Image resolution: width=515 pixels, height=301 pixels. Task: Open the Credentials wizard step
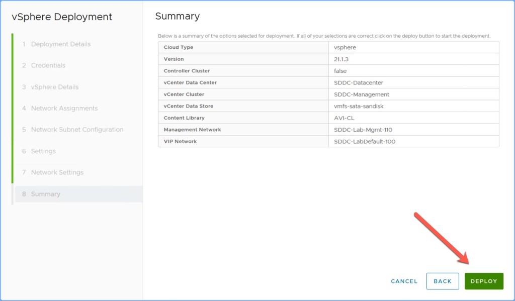tap(48, 65)
